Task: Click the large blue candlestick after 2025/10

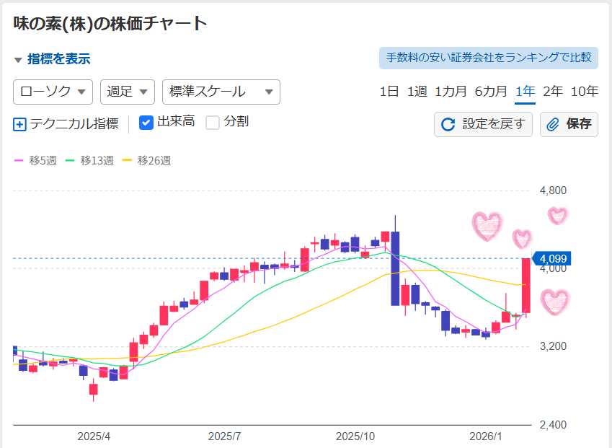Action: pos(395,268)
